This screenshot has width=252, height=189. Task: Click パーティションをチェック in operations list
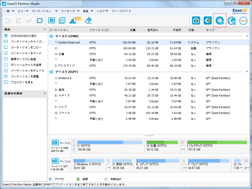[28, 70]
